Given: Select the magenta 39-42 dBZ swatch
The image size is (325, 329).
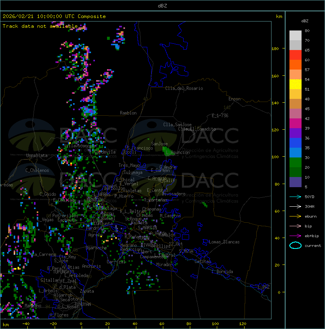Looking at the screenshot, I should 295,123.
